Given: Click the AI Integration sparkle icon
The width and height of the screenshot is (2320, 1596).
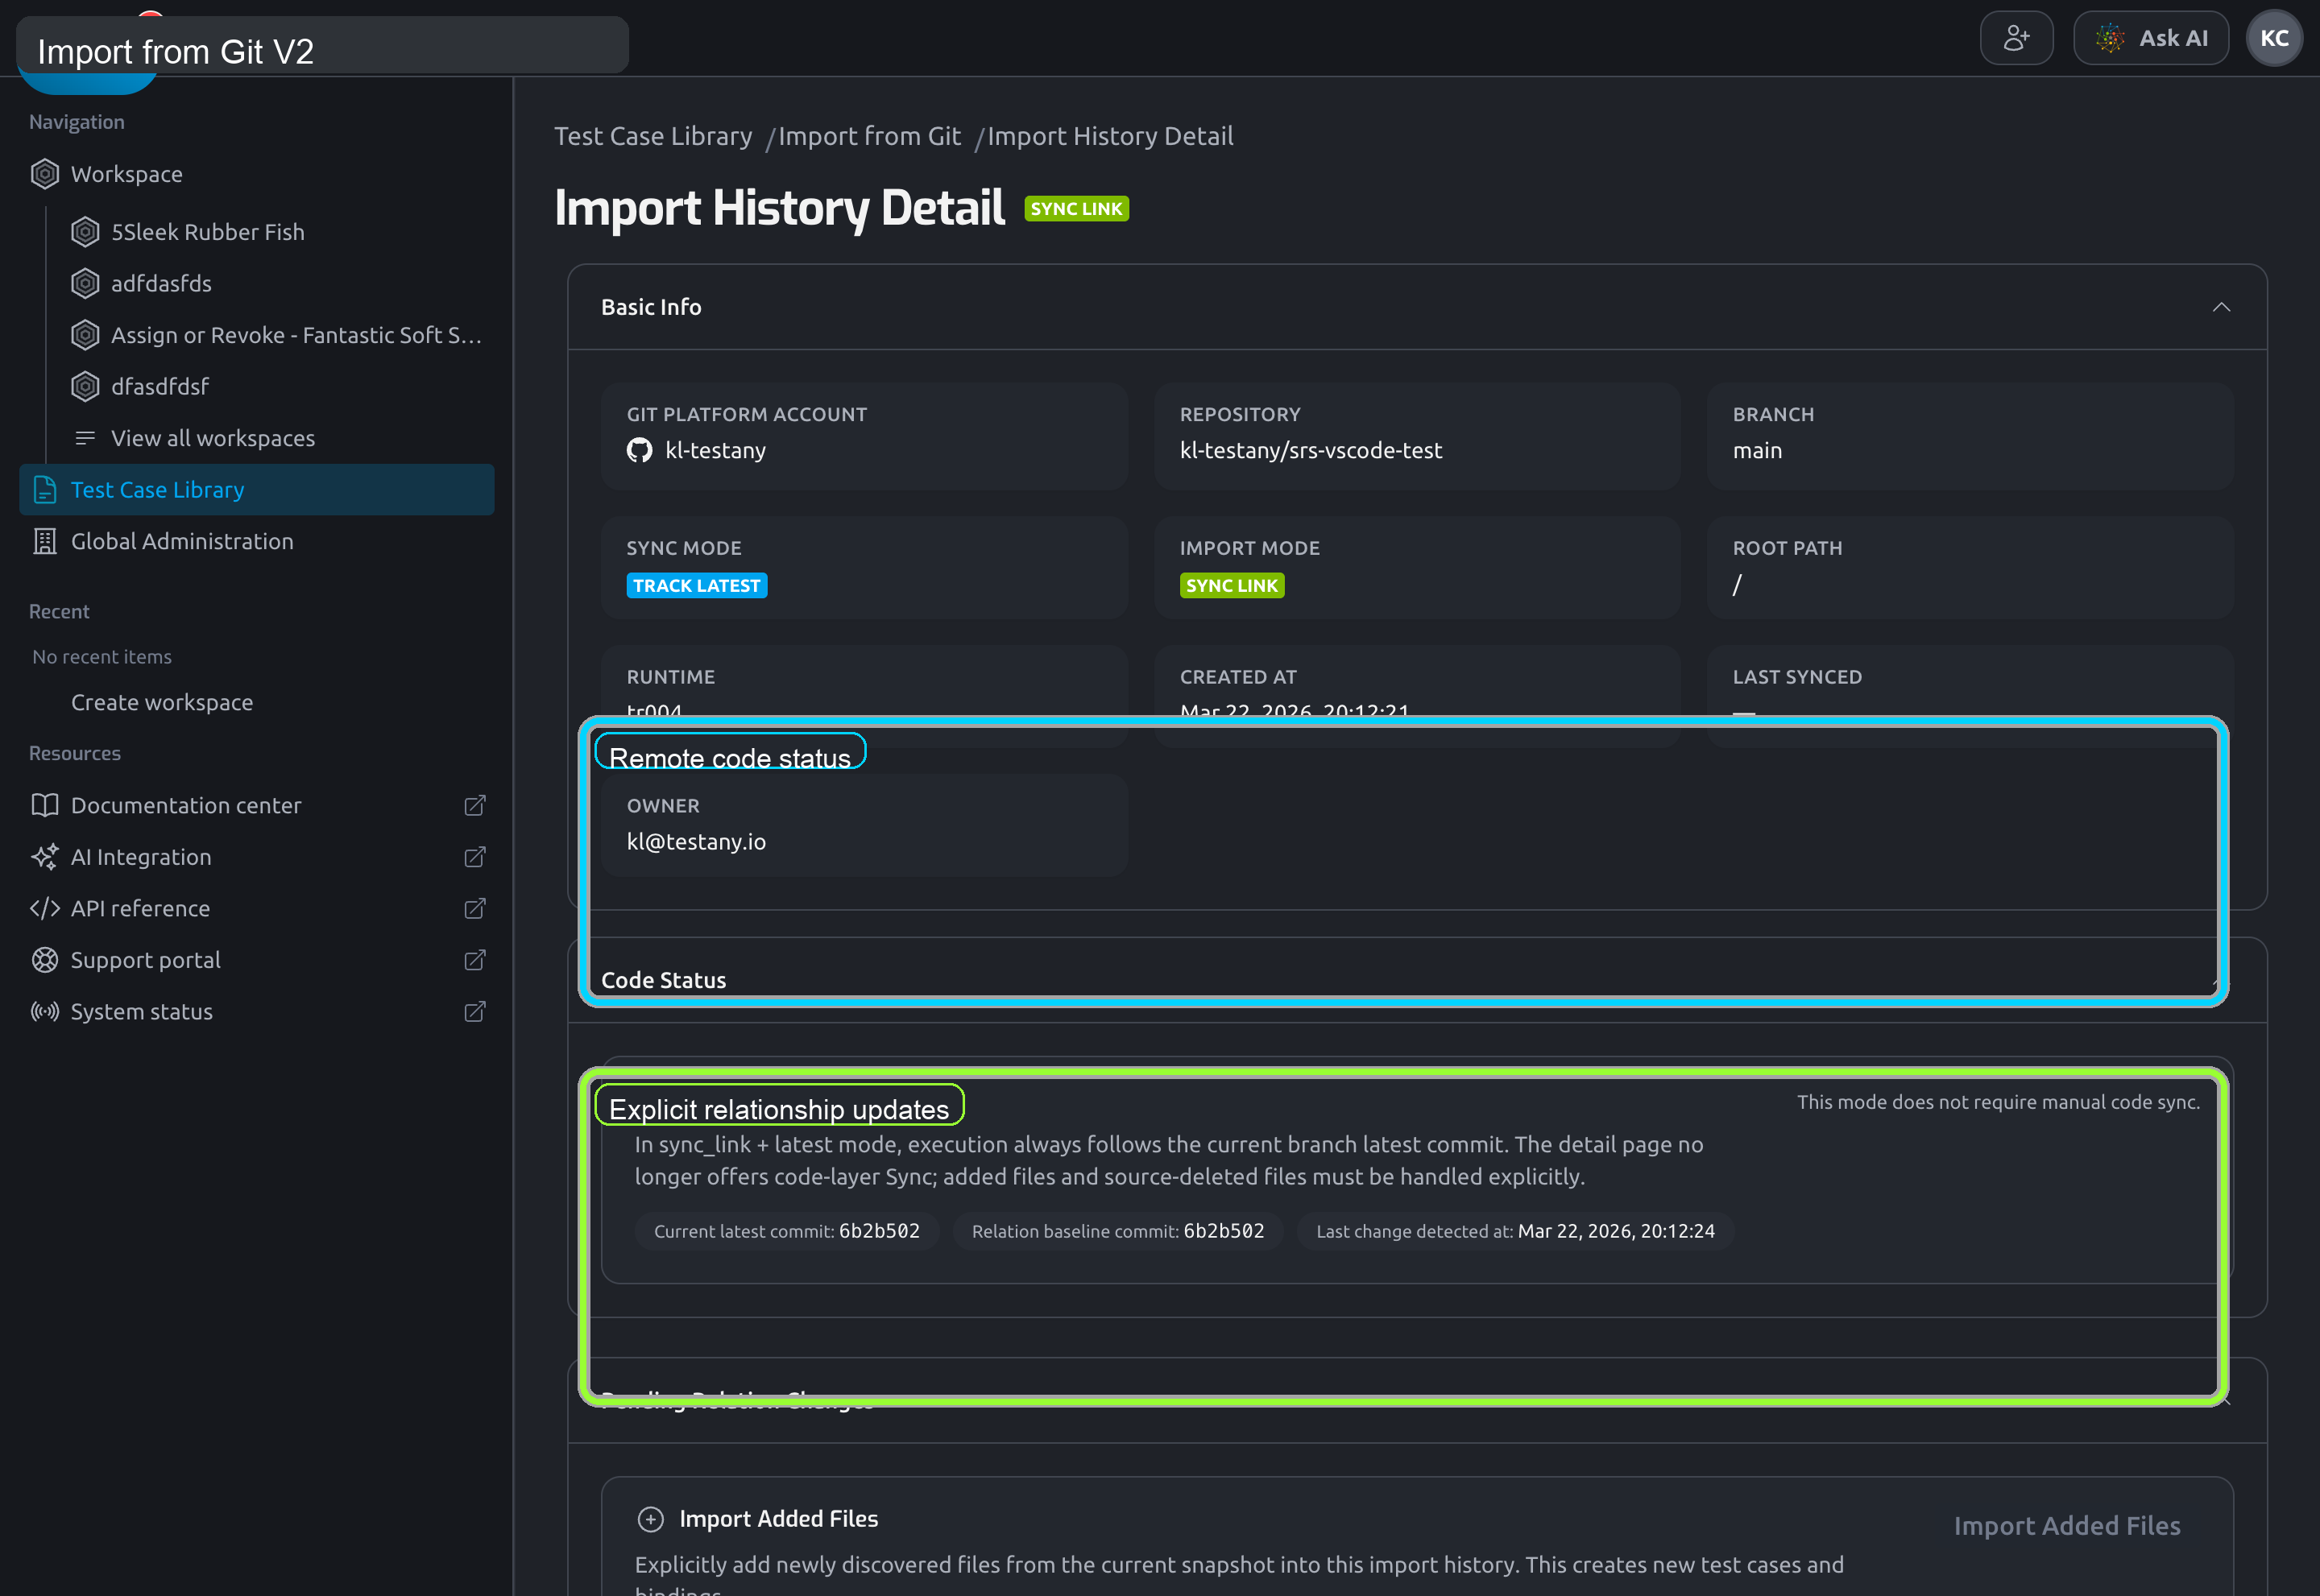Looking at the screenshot, I should point(45,857).
